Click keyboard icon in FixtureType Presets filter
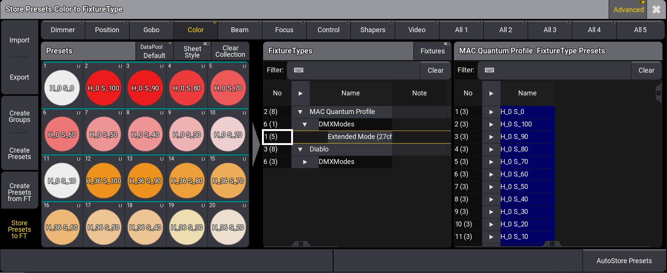The image size is (667, 273). (489, 70)
